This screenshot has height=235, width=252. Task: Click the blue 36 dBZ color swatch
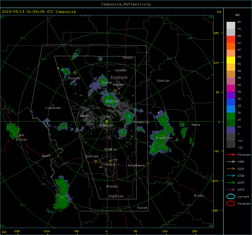231,102
